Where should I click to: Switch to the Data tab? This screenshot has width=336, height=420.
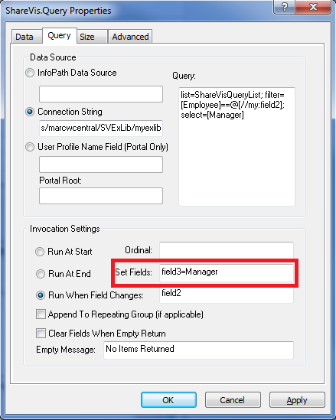(x=26, y=37)
